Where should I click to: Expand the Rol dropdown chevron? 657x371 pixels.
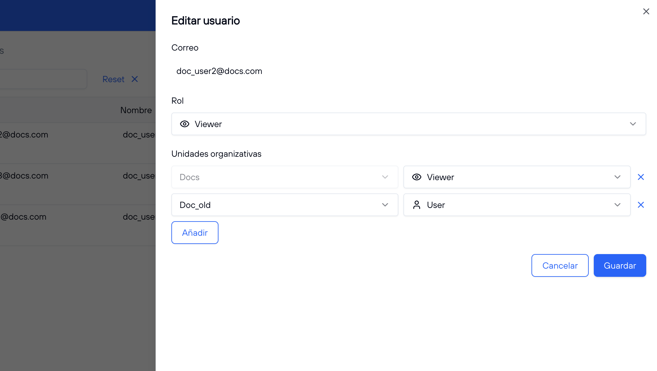(x=633, y=124)
